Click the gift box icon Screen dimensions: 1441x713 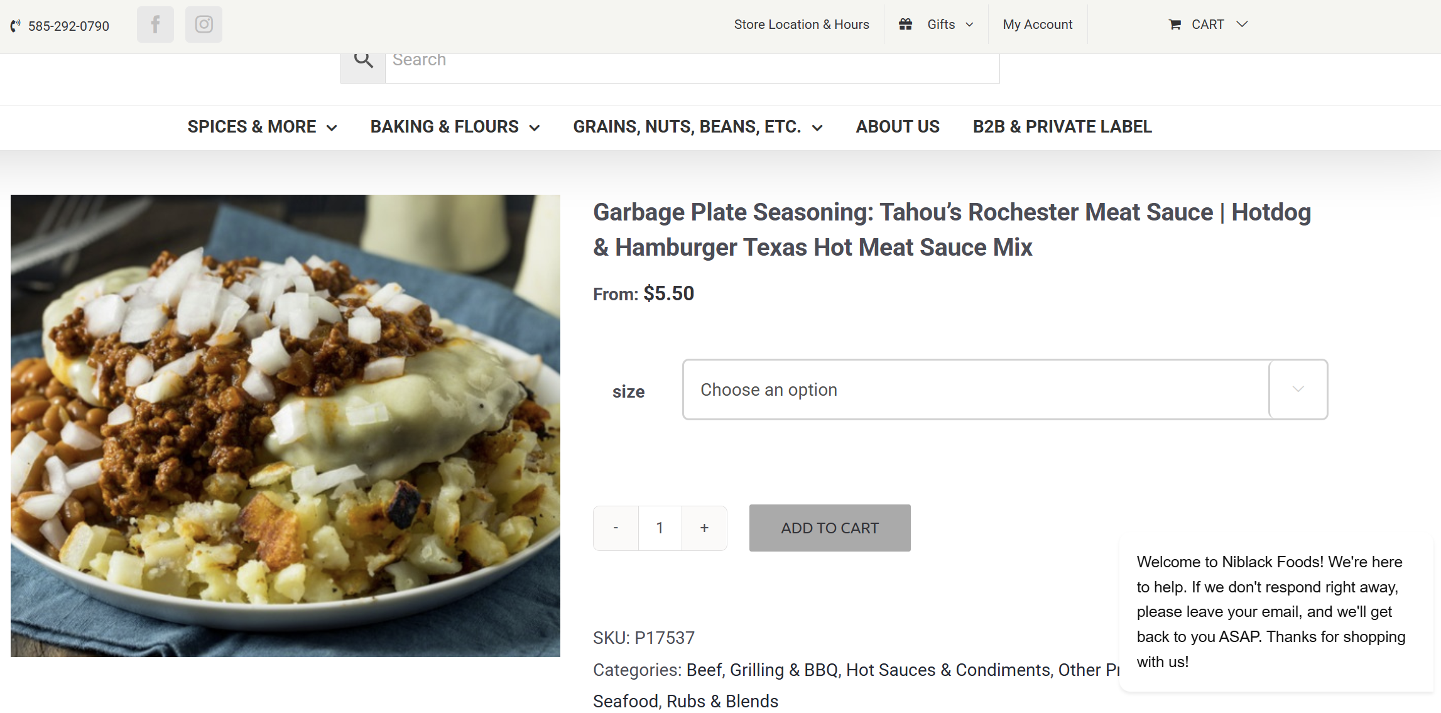click(x=905, y=24)
